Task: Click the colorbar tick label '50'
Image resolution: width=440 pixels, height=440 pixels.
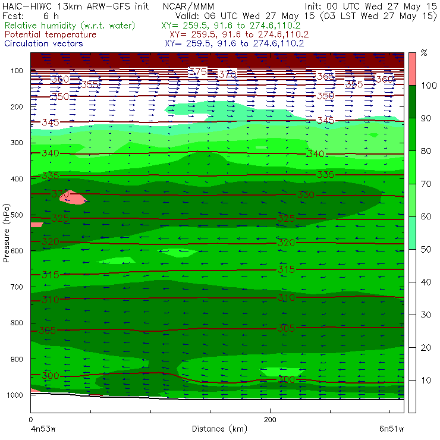Action: [x=426, y=249]
